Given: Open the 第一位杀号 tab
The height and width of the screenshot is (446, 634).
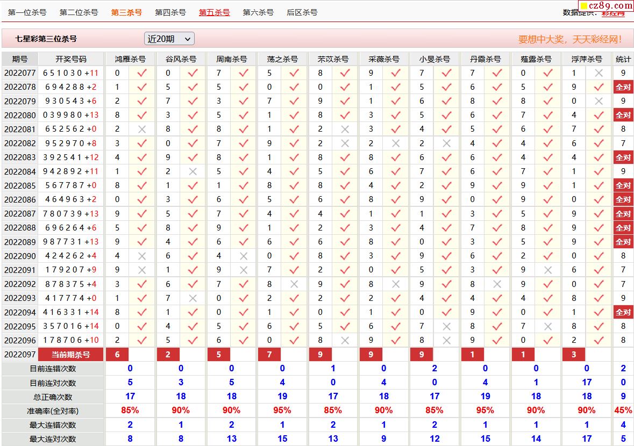Looking at the screenshot, I should pyautogui.click(x=27, y=12).
